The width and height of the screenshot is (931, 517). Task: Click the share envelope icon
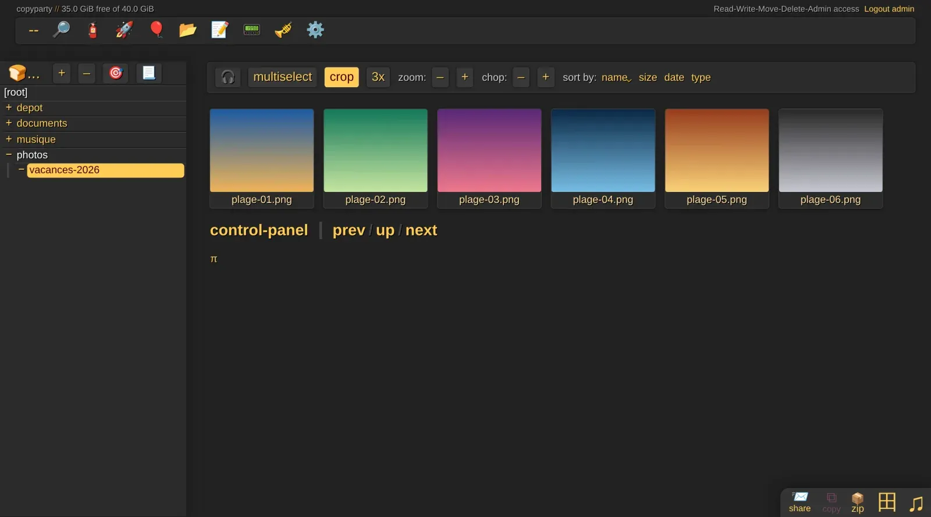click(x=799, y=502)
